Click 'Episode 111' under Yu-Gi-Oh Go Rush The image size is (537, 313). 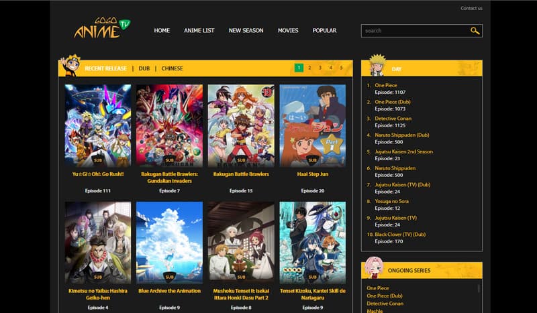[98, 191]
